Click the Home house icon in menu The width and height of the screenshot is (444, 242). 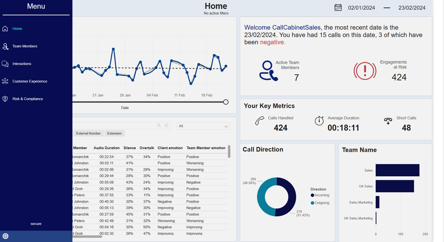[x=5, y=29]
